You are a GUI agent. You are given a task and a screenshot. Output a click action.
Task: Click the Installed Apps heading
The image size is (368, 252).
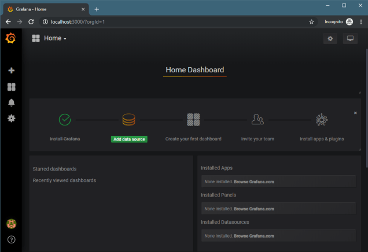(x=216, y=168)
